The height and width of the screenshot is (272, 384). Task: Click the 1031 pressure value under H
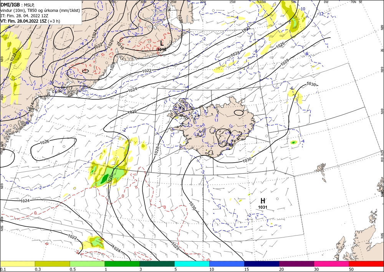point(263,207)
